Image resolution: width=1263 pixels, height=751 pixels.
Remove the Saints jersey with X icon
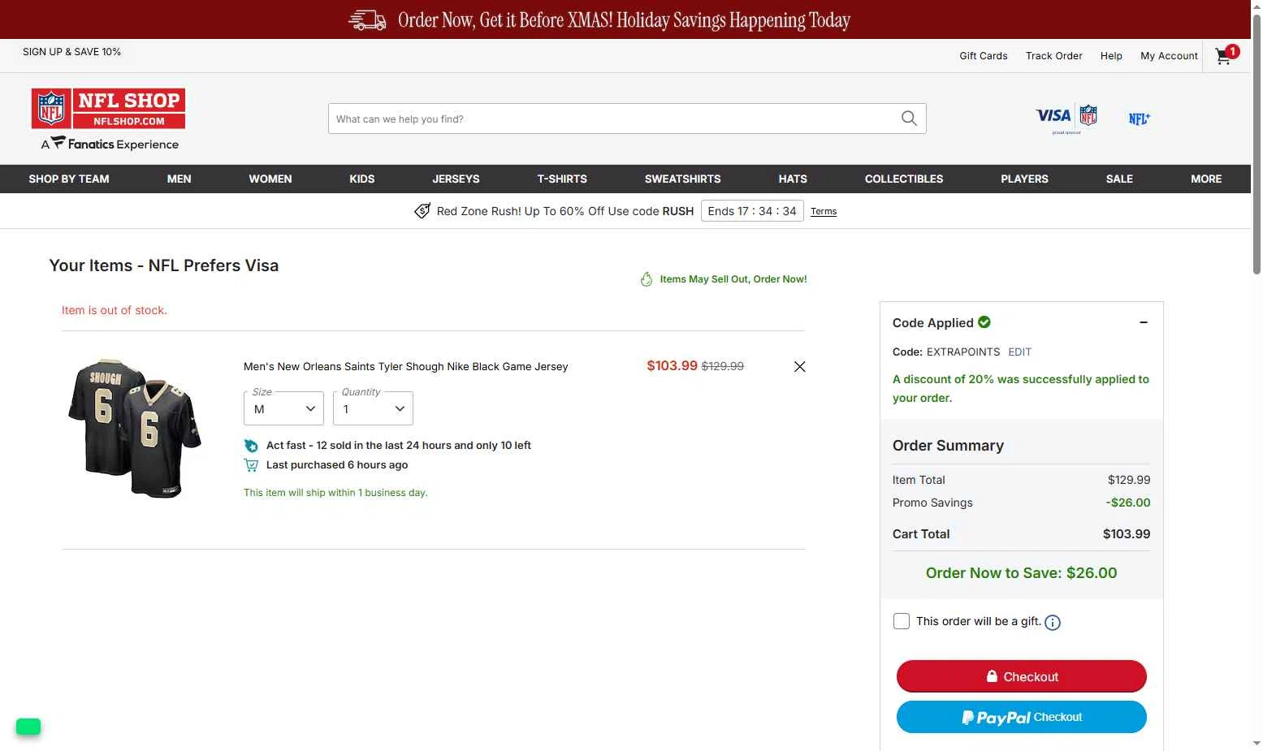pyautogui.click(x=799, y=366)
